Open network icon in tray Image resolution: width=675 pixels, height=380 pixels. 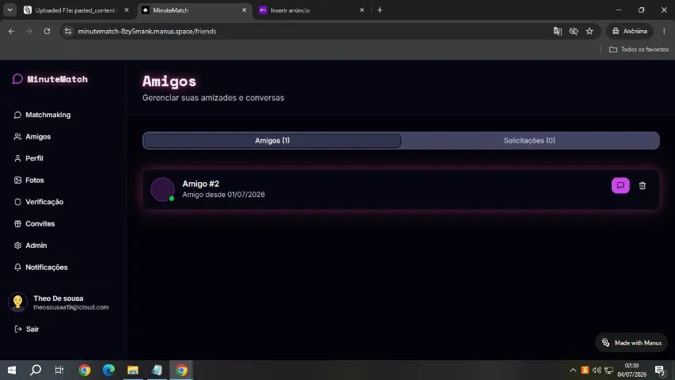(x=609, y=370)
